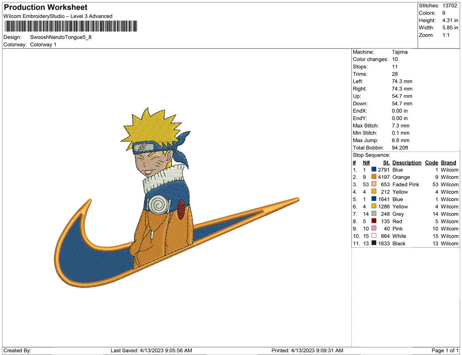Select the design name "SwooshNarutoTongue5_8"

(61, 37)
